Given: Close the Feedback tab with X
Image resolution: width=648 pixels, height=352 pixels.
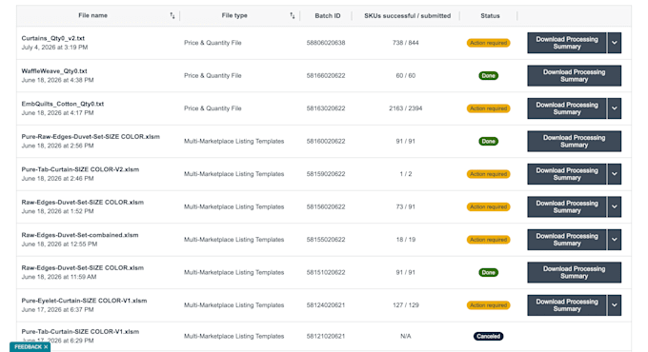Looking at the screenshot, I should tap(46, 347).
